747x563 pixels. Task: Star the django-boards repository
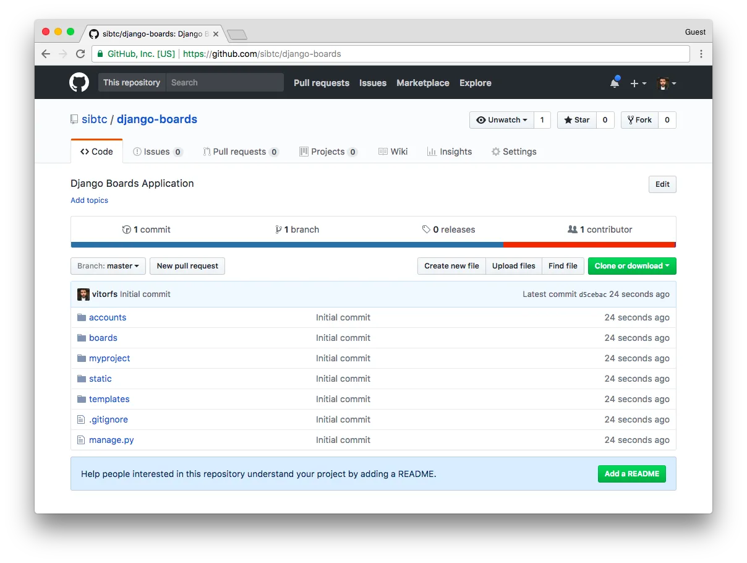(x=576, y=120)
